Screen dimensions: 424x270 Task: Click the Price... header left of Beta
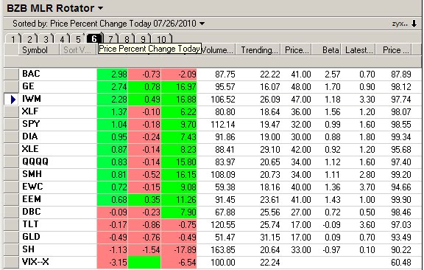click(297, 50)
